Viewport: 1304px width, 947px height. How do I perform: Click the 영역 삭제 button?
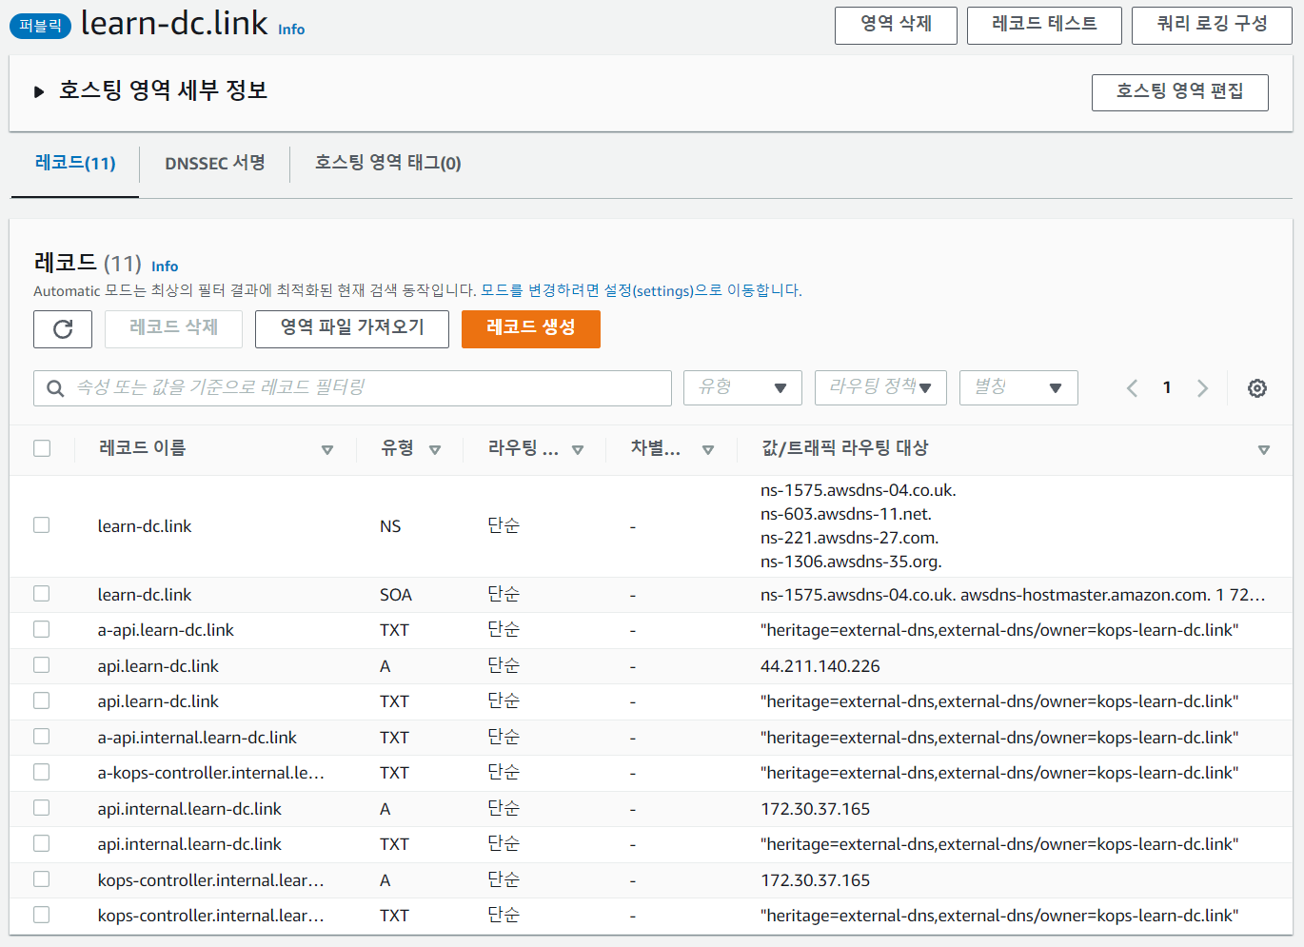click(x=896, y=25)
